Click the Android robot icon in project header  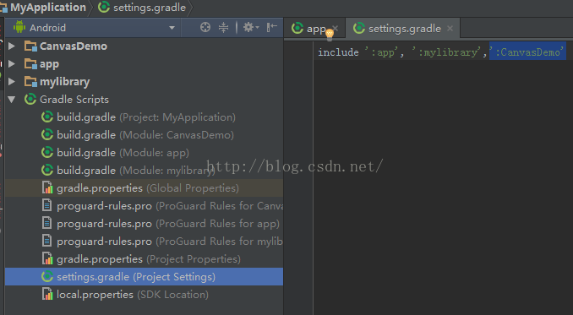[x=19, y=27]
